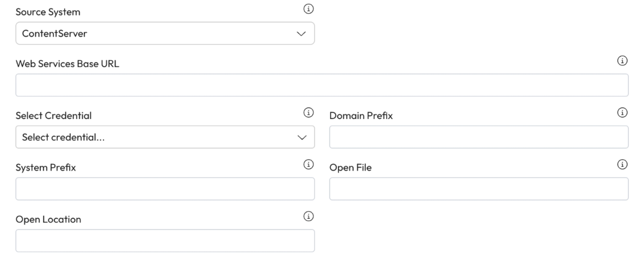
Task: Focus the Web Services Base URL field
Action: 322,85
